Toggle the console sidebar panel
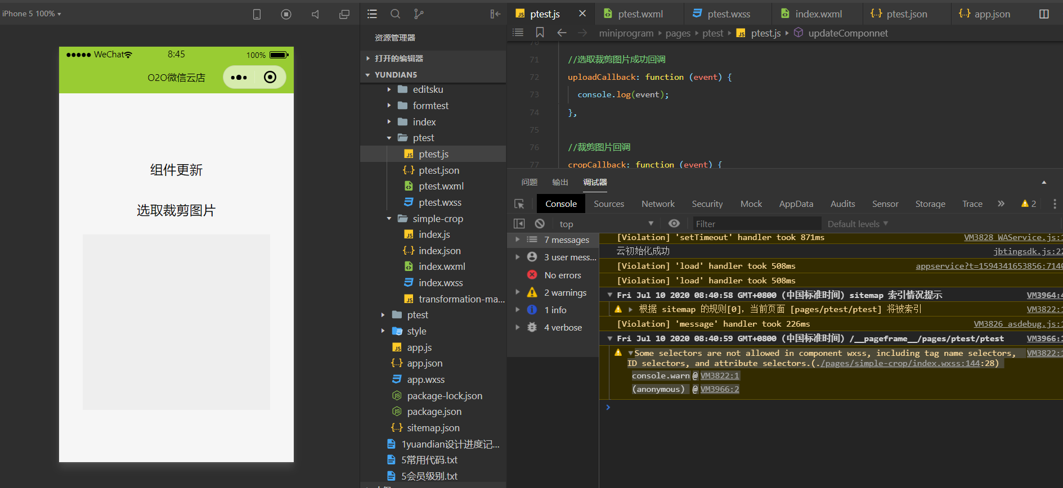The height and width of the screenshot is (488, 1063). (519, 224)
